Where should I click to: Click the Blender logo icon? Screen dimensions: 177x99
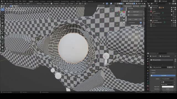point(1,1)
